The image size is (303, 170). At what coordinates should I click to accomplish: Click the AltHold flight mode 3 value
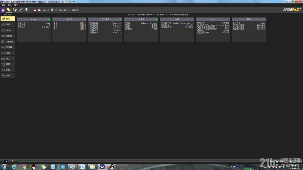coord(118,27)
